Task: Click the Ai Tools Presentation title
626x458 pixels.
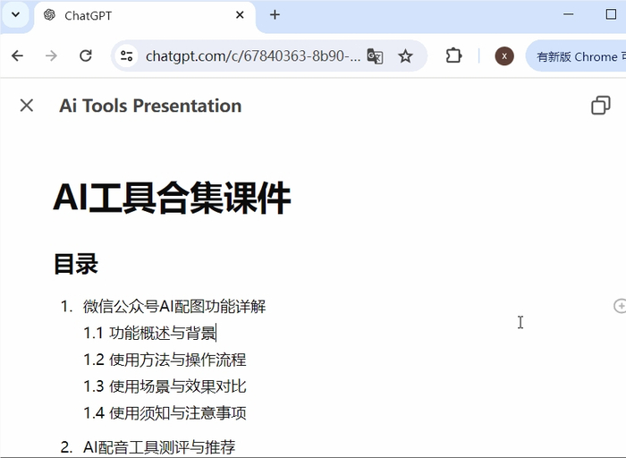Action: pyautogui.click(x=150, y=106)
